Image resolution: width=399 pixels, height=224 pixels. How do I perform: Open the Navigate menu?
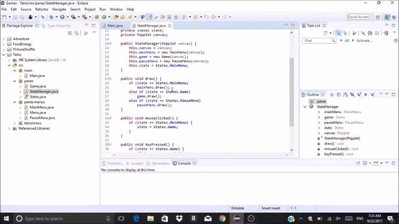[59, 9]
